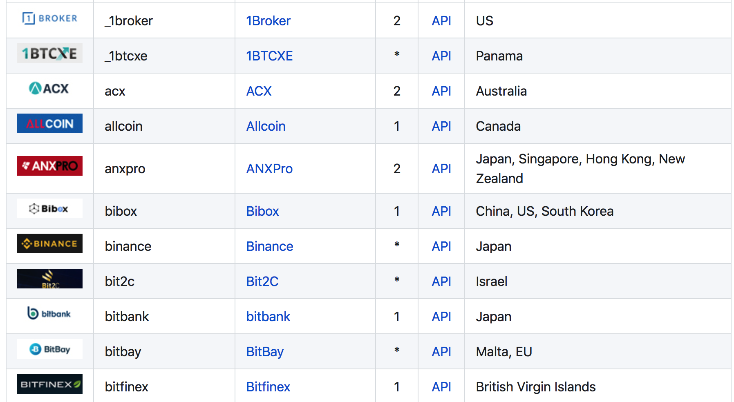The image size is (734, 402).
Task: Click the 1BTCXE logo image
Action: click(50, 53)
